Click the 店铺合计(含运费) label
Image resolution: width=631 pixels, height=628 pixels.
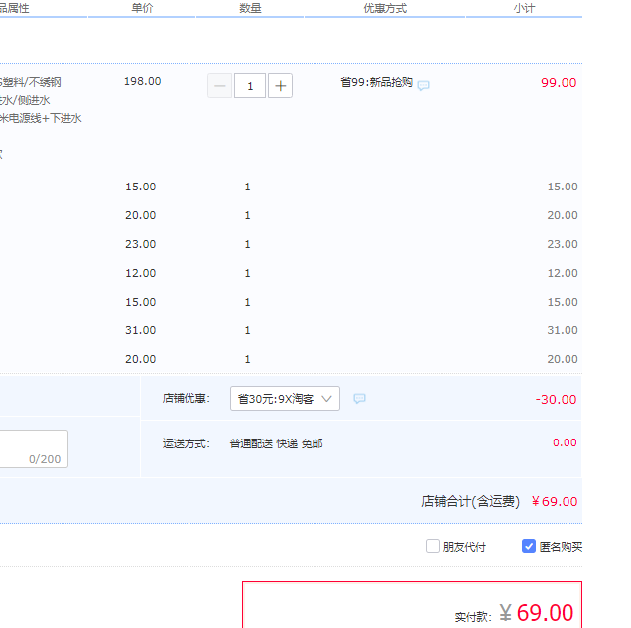(x=470, y=502)
